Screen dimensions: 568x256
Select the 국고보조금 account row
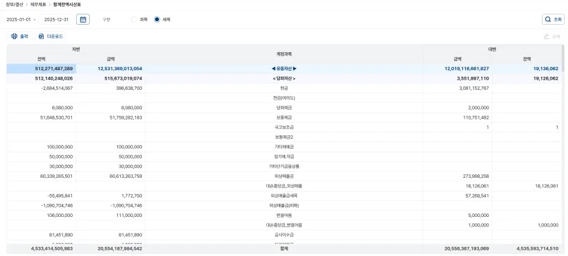pos(284,127)
